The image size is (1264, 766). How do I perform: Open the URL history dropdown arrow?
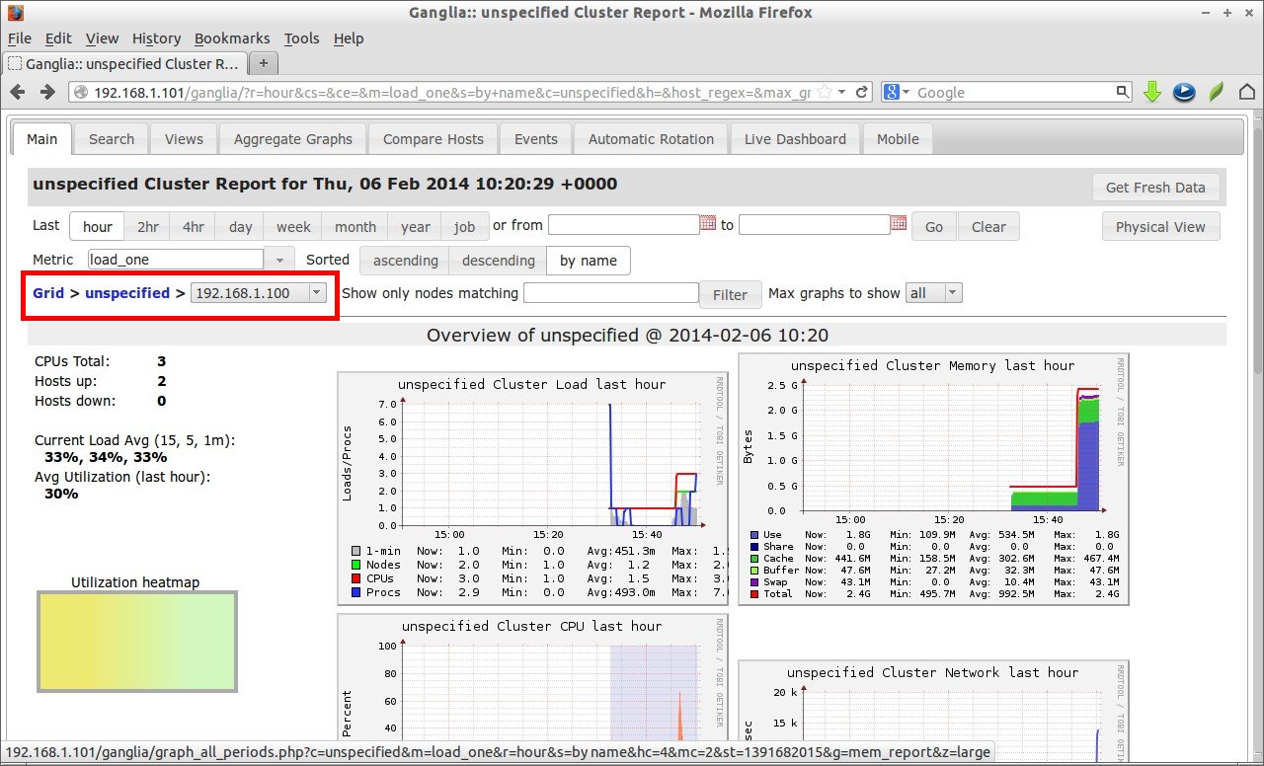pos(841,92)
